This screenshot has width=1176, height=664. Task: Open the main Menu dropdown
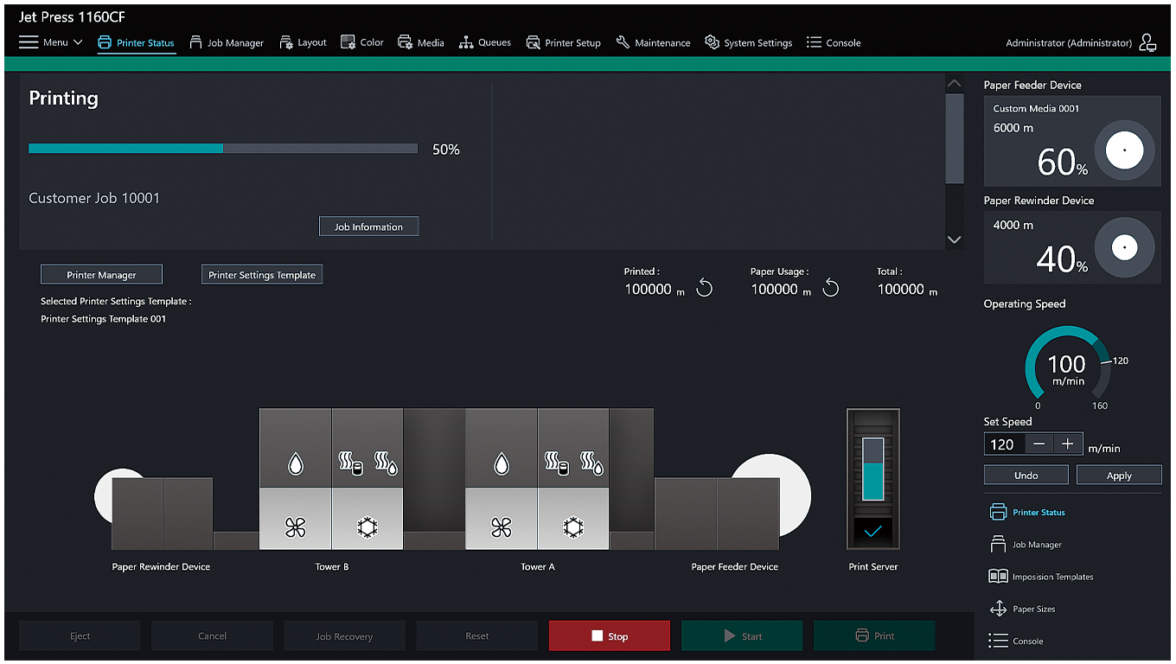pos(51,42)
